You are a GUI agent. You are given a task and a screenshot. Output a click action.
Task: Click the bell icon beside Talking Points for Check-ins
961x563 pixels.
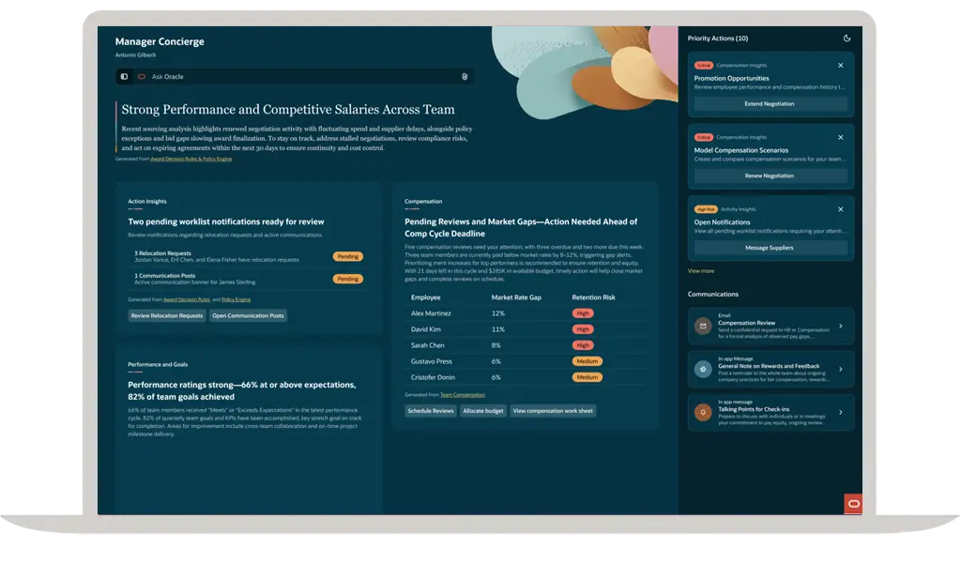pos(703,412)
